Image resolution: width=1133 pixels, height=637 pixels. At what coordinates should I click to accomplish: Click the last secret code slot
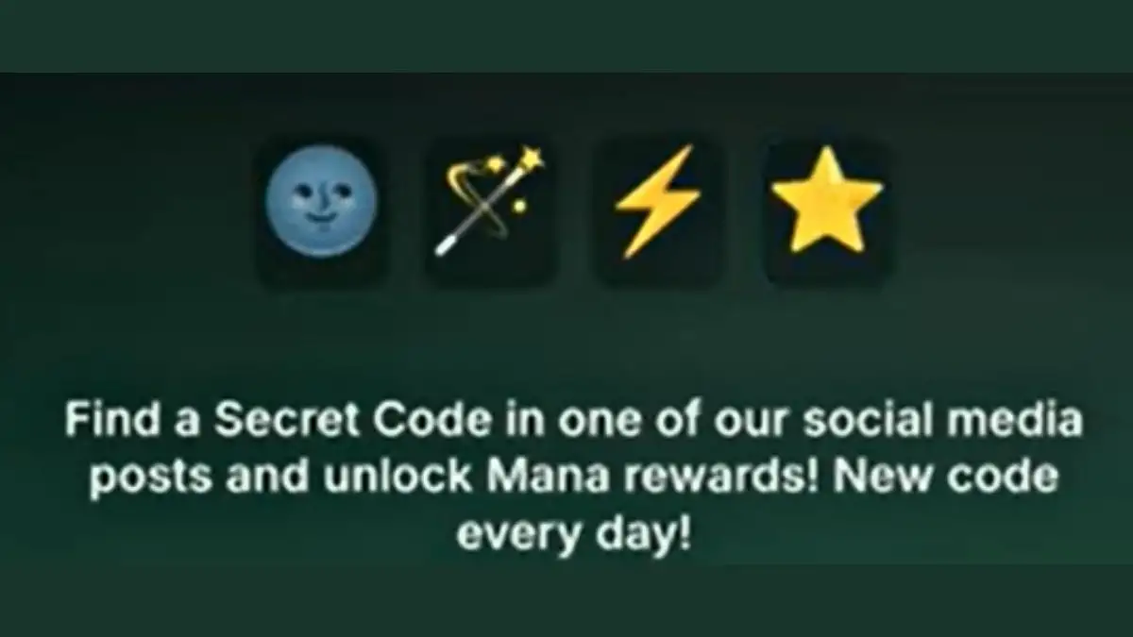828,210
